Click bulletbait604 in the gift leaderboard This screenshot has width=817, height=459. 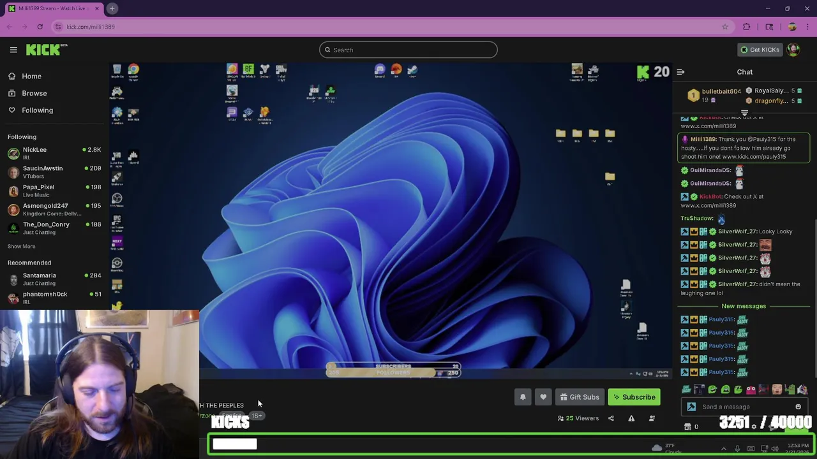(714, 95)
